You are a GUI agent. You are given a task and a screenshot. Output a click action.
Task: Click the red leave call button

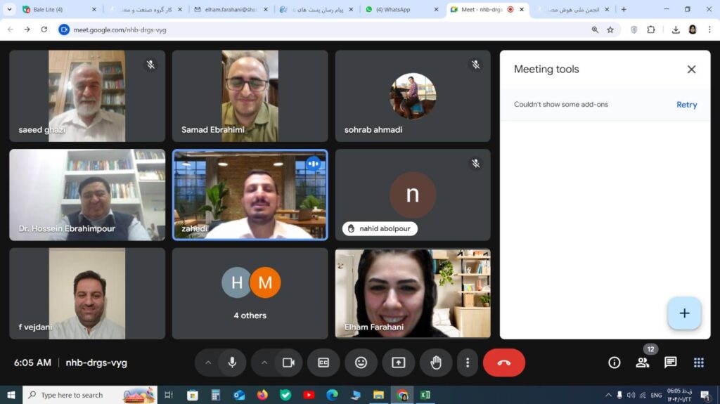tap(504, 363)
